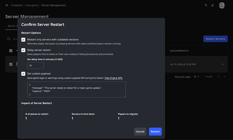The width and height of the screenshot is (233, 140).
Task: Toggle the sidebar menu icon
Action: (7, 5)
